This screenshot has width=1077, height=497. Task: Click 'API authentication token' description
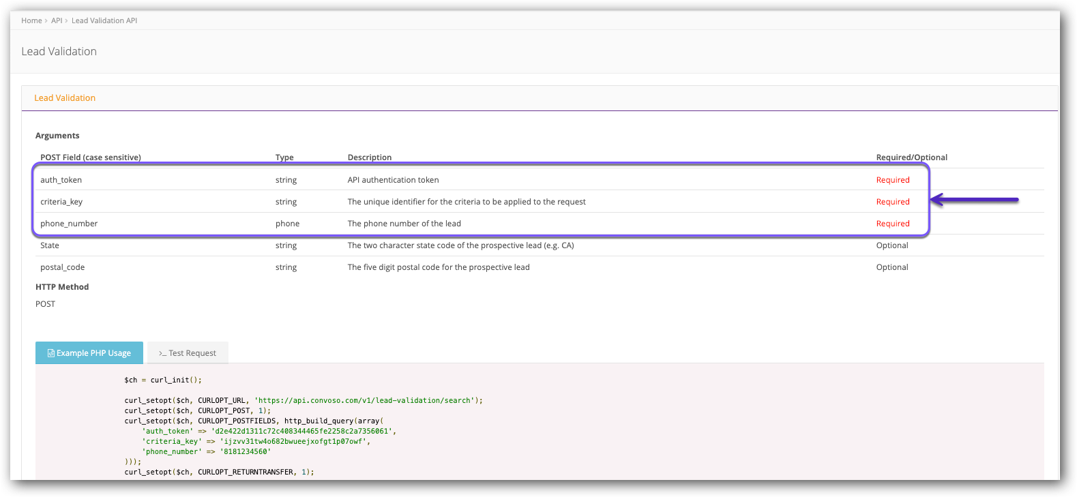[394, 180]
